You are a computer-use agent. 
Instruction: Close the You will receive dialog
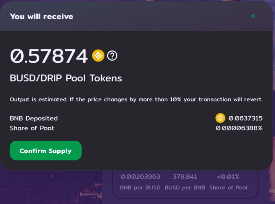(x=253, y=16)
